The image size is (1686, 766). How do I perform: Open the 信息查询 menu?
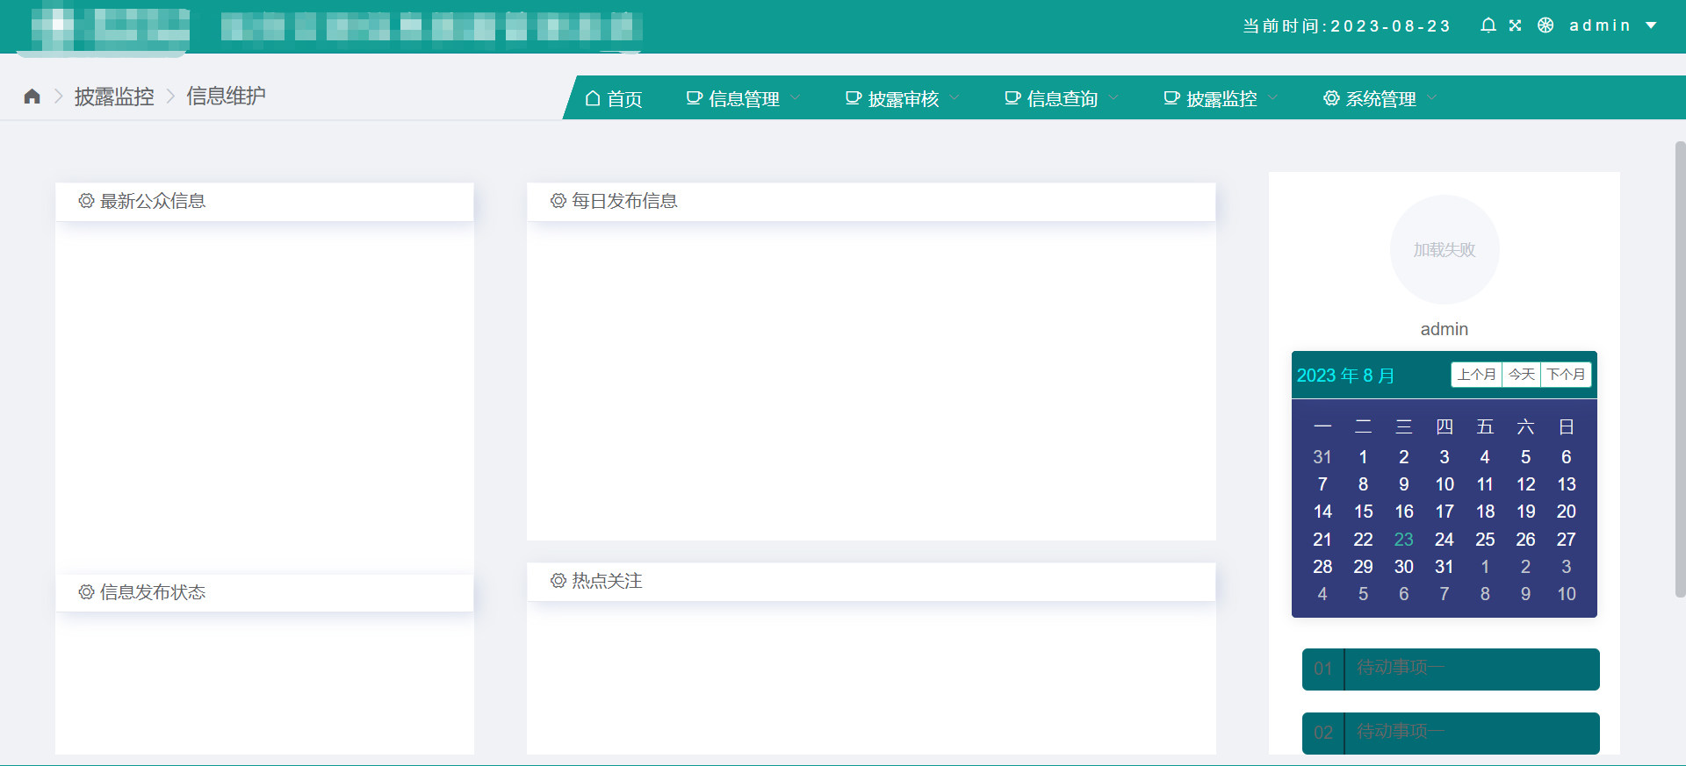click(x=1062, y=98)
